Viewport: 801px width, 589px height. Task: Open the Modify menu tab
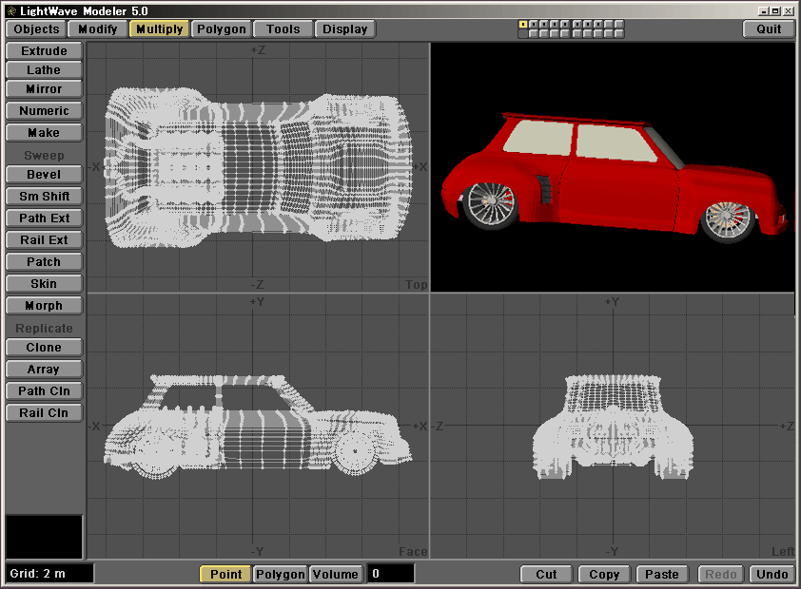[98, 29]
